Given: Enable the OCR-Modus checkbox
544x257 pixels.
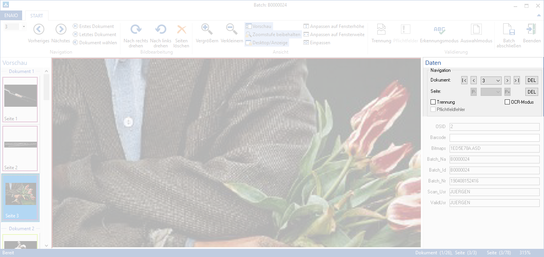Looking at the screenshot, I should 507,102.
